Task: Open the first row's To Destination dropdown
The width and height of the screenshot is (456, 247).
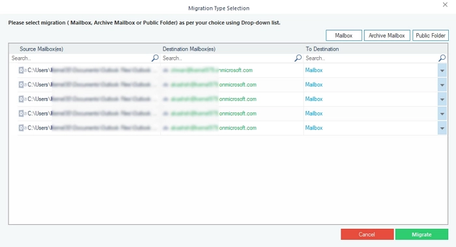Action: click(442, 71)
